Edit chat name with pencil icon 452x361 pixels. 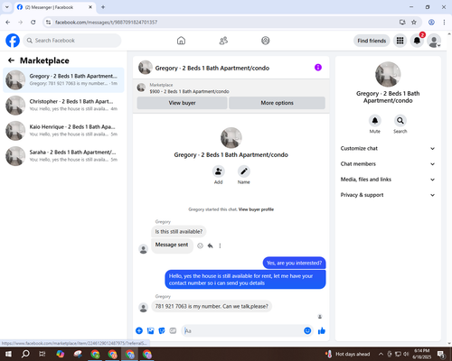(244, 171)
